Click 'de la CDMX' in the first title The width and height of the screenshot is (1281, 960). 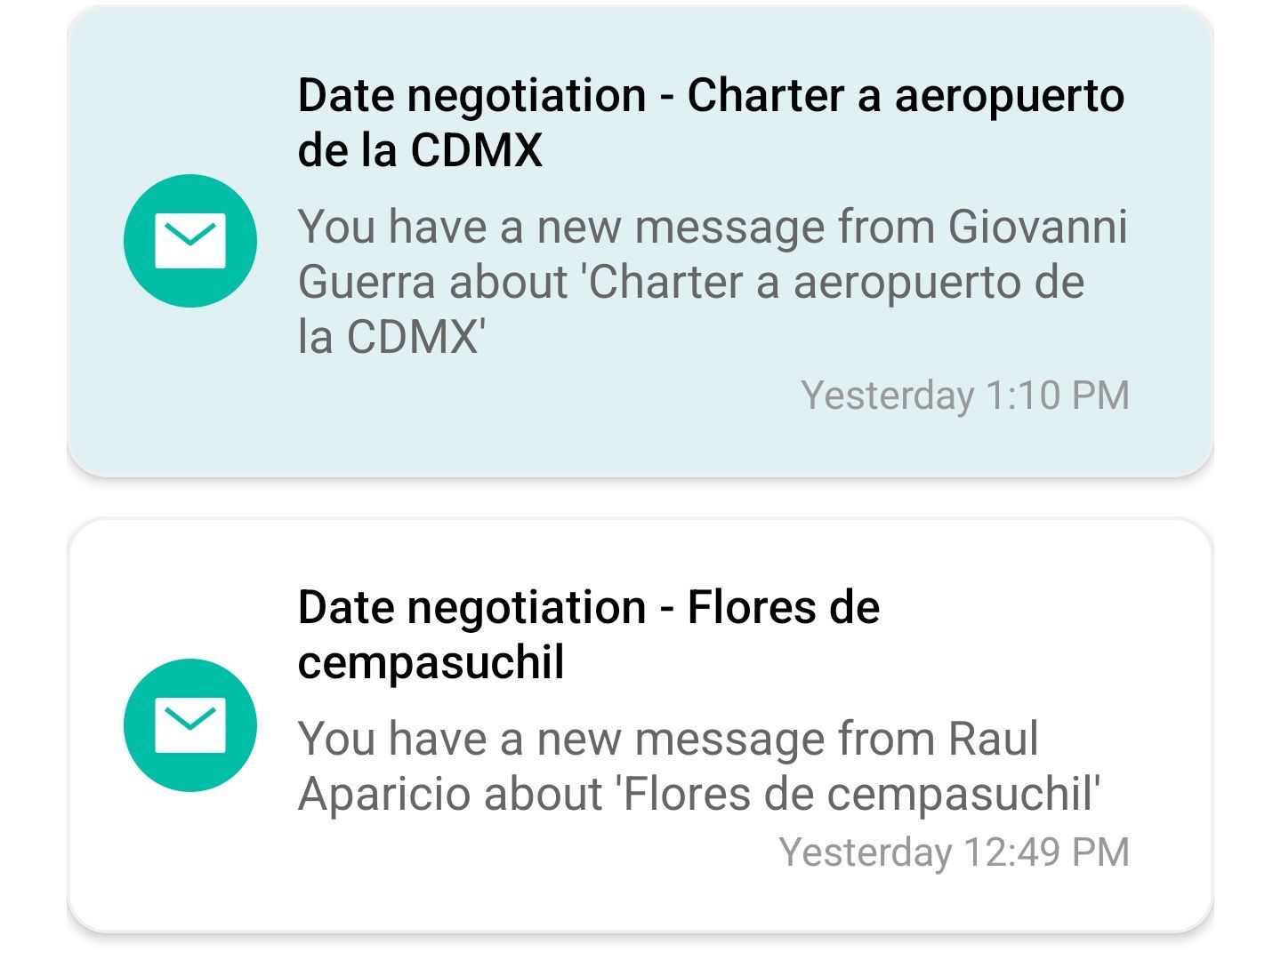420,149
